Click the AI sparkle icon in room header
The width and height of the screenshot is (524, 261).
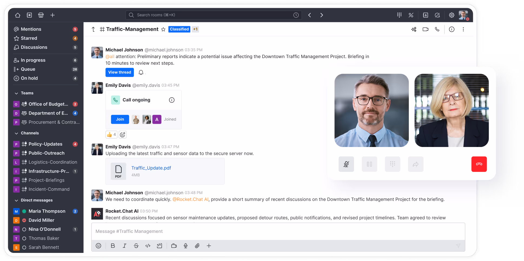(414, 29)
